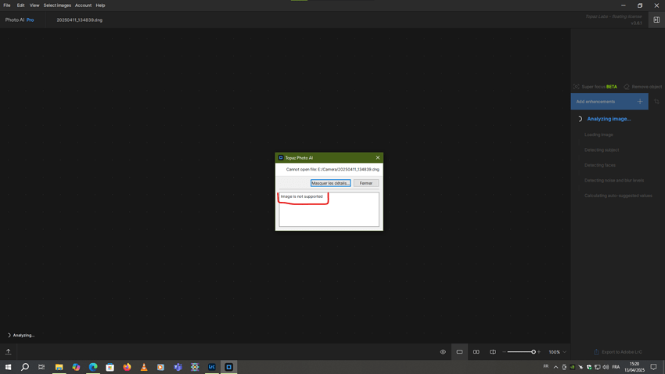This screenshot has height=374, width=665.
Task: Open the Select images menu
Action: coord(57,5)
